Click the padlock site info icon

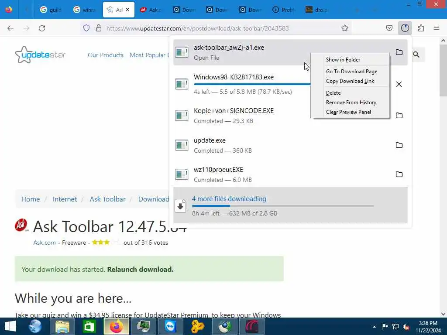99,28
